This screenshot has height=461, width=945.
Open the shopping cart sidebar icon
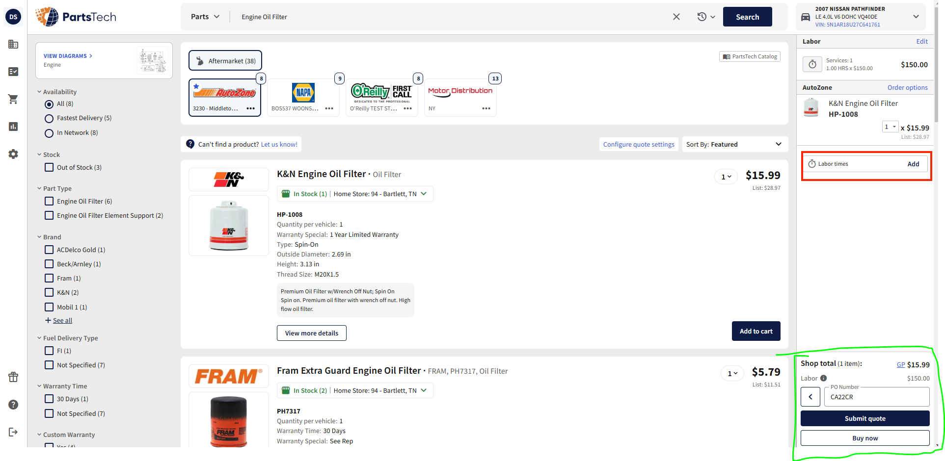click(13, 99)
